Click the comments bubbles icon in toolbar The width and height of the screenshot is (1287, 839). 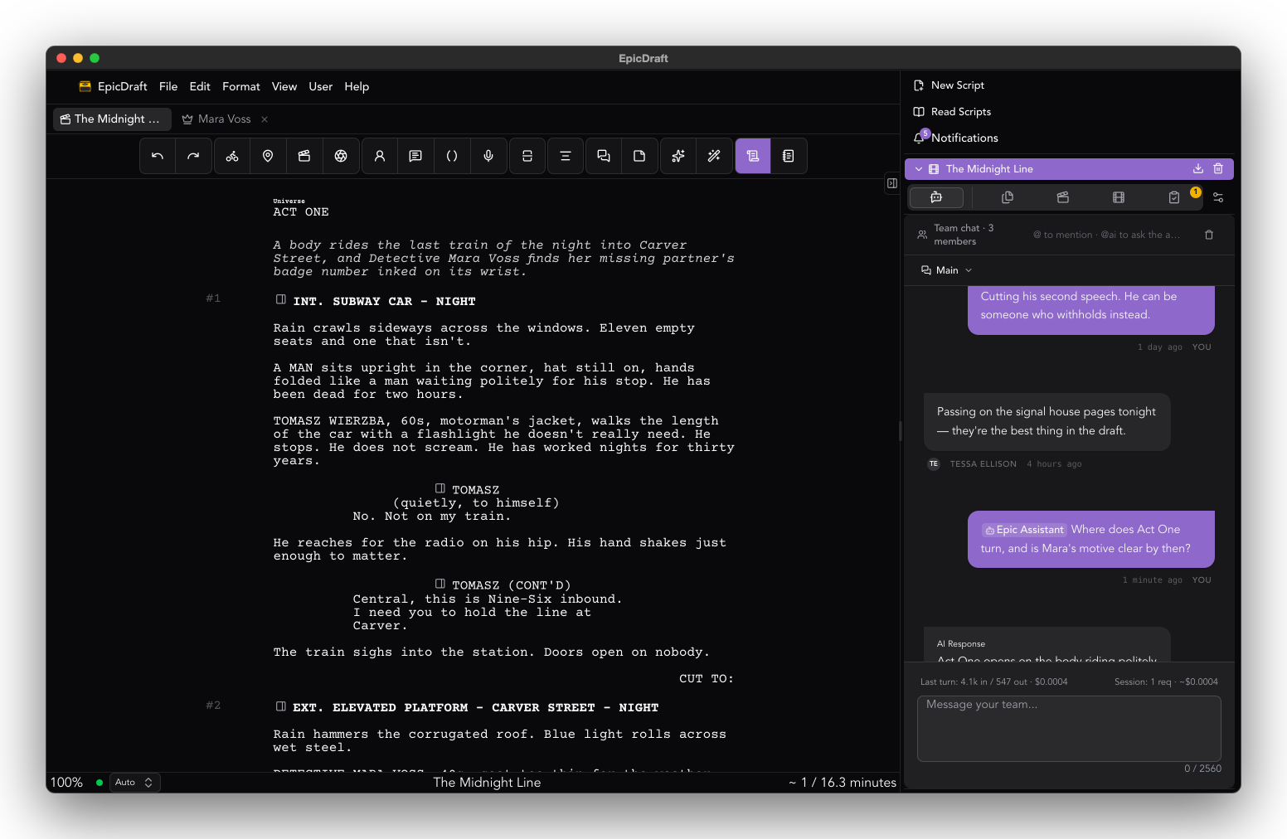(604, 156)
